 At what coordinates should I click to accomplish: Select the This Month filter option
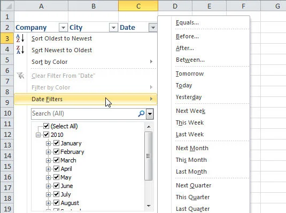point(191,160)
